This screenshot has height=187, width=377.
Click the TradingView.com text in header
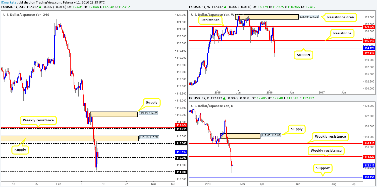pos(49,2)
